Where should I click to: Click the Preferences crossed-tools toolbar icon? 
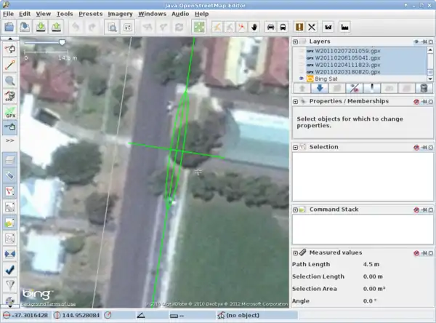312,27
